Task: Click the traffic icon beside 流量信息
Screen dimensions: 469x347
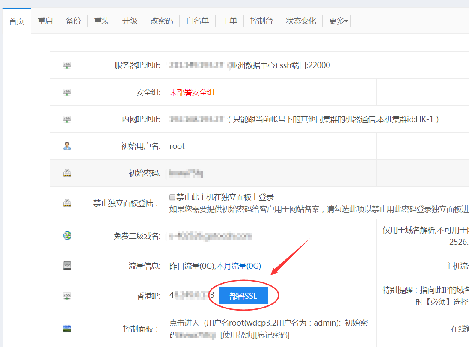Action: click(x=67, y=266)
